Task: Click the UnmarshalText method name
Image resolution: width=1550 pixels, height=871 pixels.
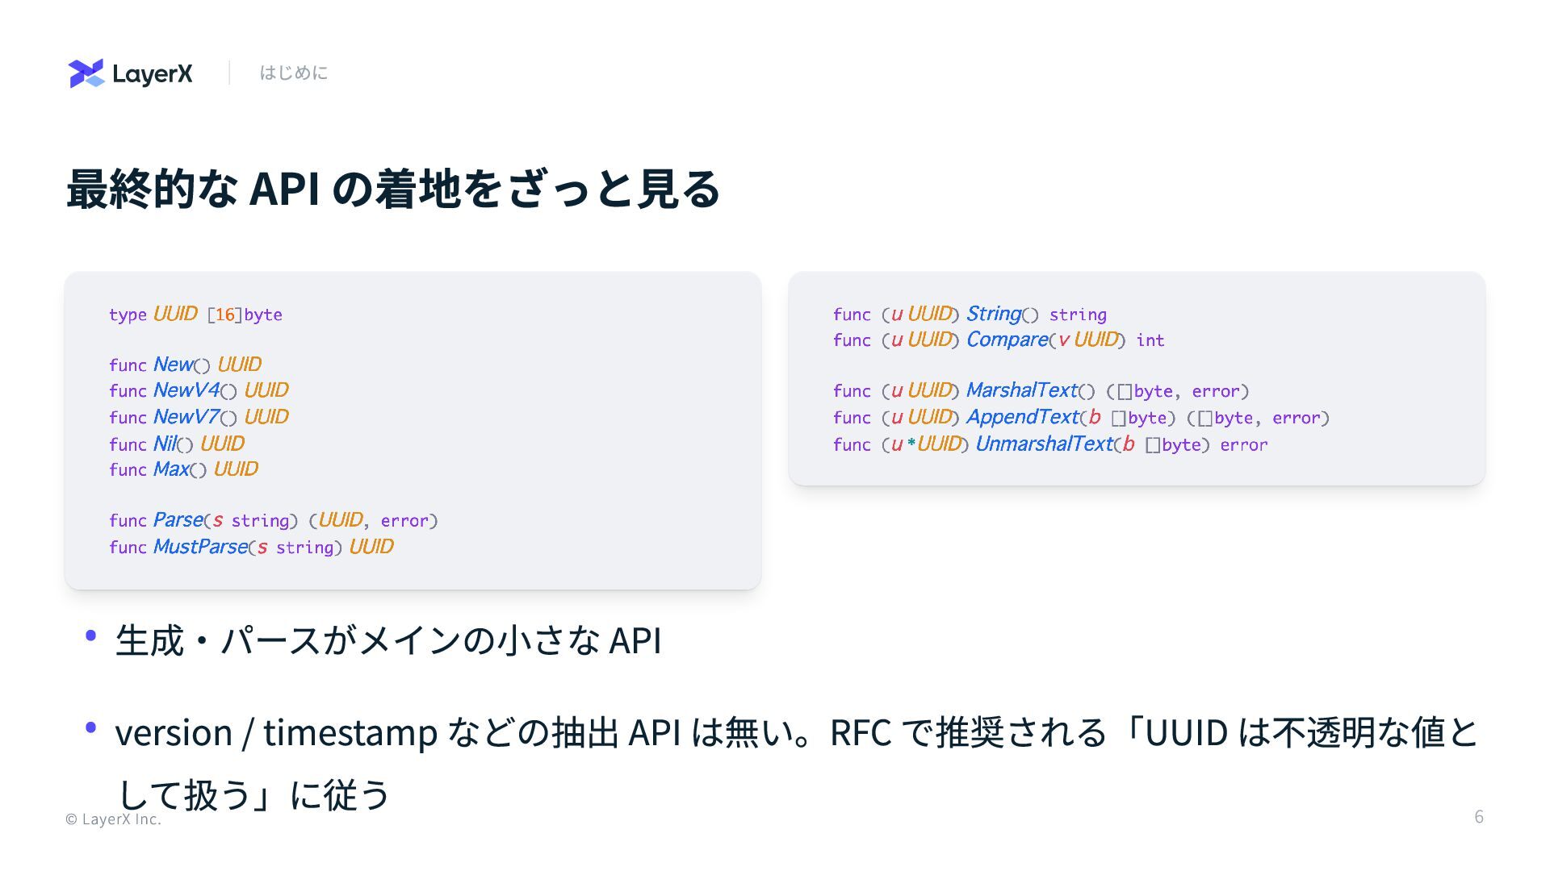Action: pyautogui.click(x=1045, y=444)
